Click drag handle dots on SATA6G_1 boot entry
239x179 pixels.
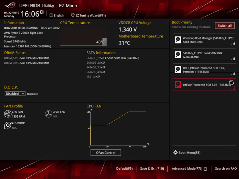coord(233,59)
